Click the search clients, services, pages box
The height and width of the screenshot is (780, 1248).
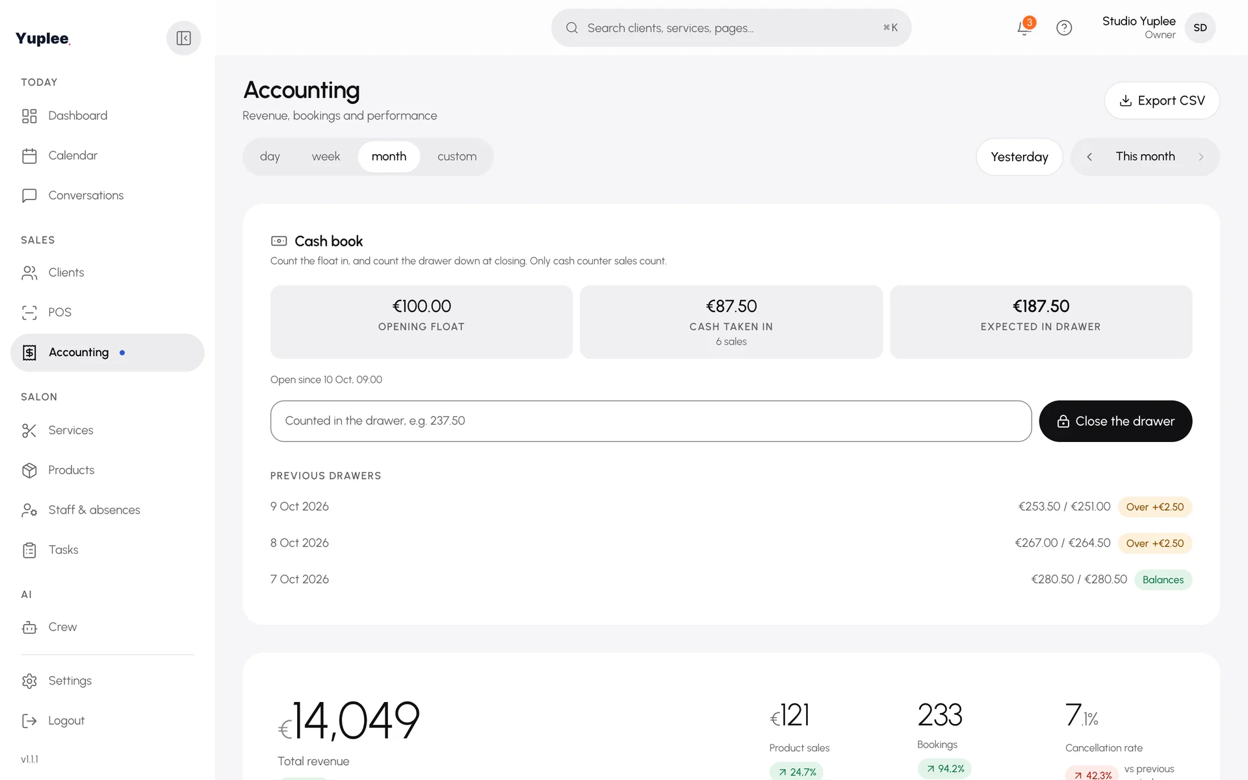(731, 28)
